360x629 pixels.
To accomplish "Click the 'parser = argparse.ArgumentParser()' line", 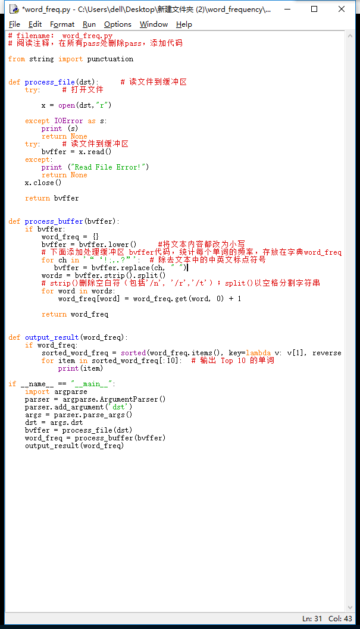I will (95, 399).
